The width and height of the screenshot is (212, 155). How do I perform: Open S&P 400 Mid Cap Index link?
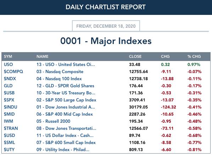(x=65, y=114)
